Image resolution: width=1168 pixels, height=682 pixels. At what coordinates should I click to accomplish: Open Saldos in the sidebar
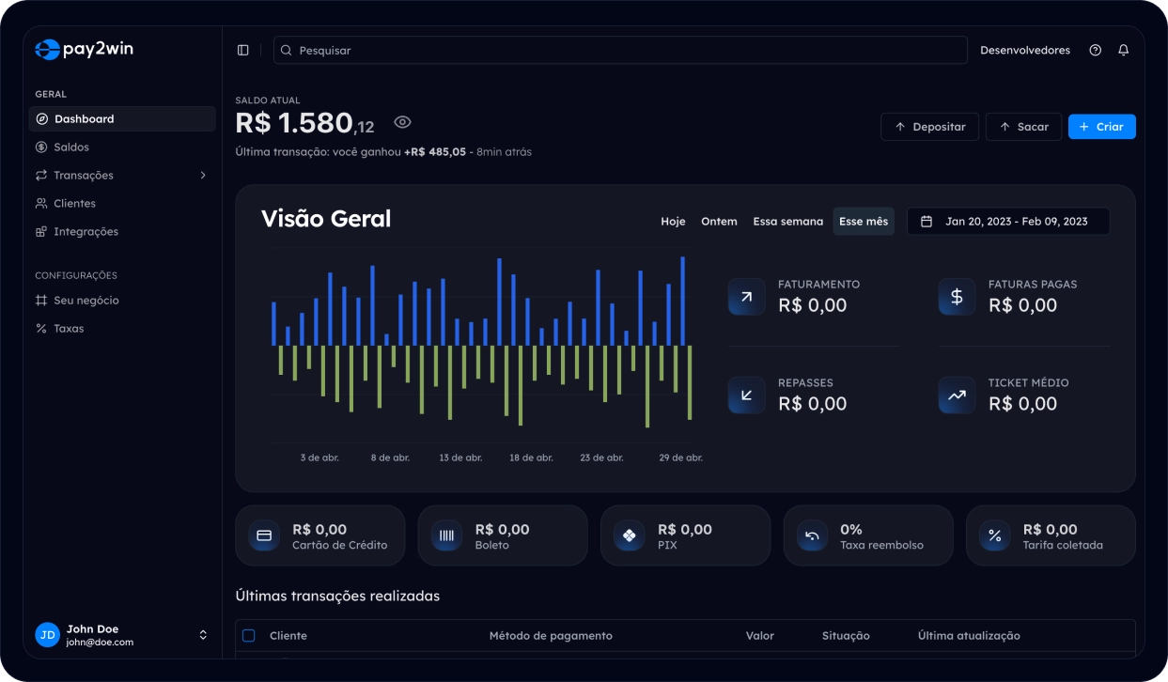(x=71, y=147)
